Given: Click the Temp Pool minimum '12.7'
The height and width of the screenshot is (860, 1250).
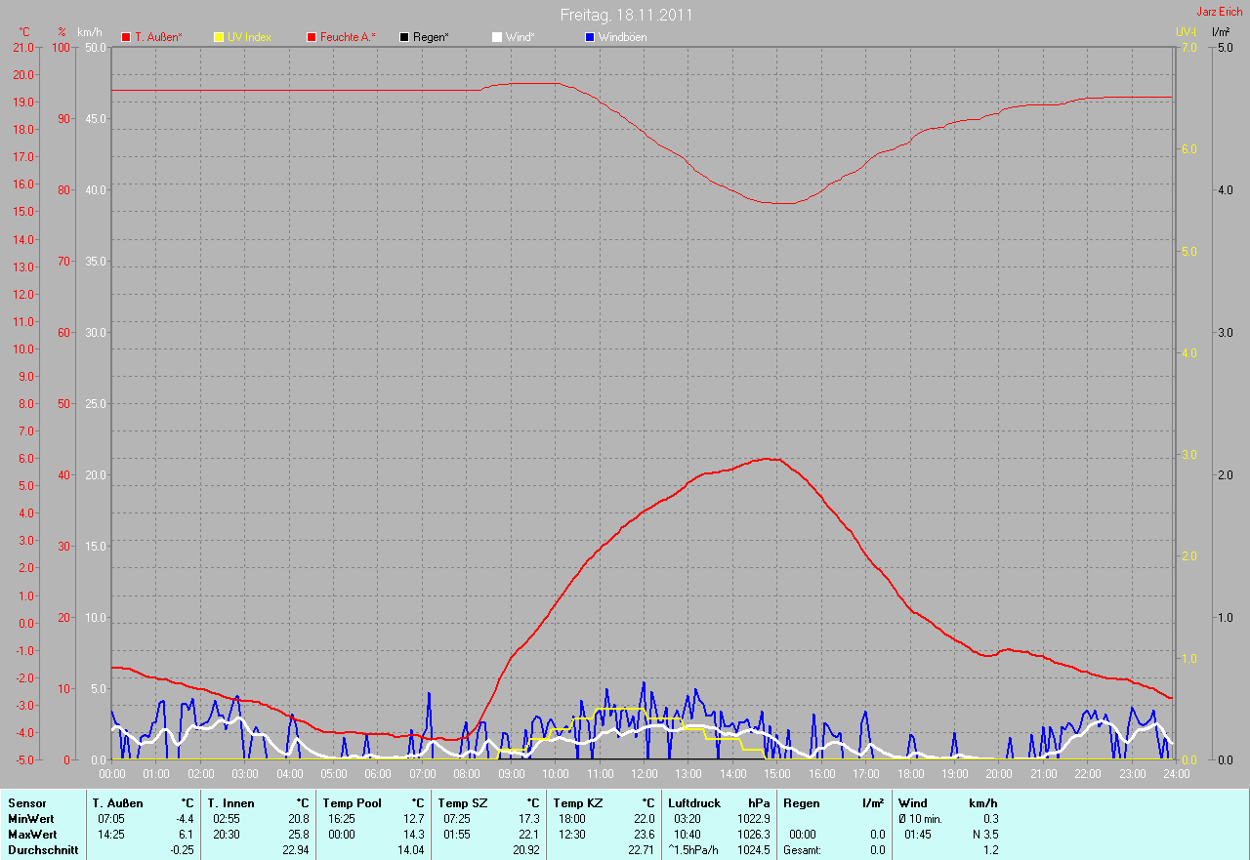Looking at the screenshot, I should pos(414,819).
